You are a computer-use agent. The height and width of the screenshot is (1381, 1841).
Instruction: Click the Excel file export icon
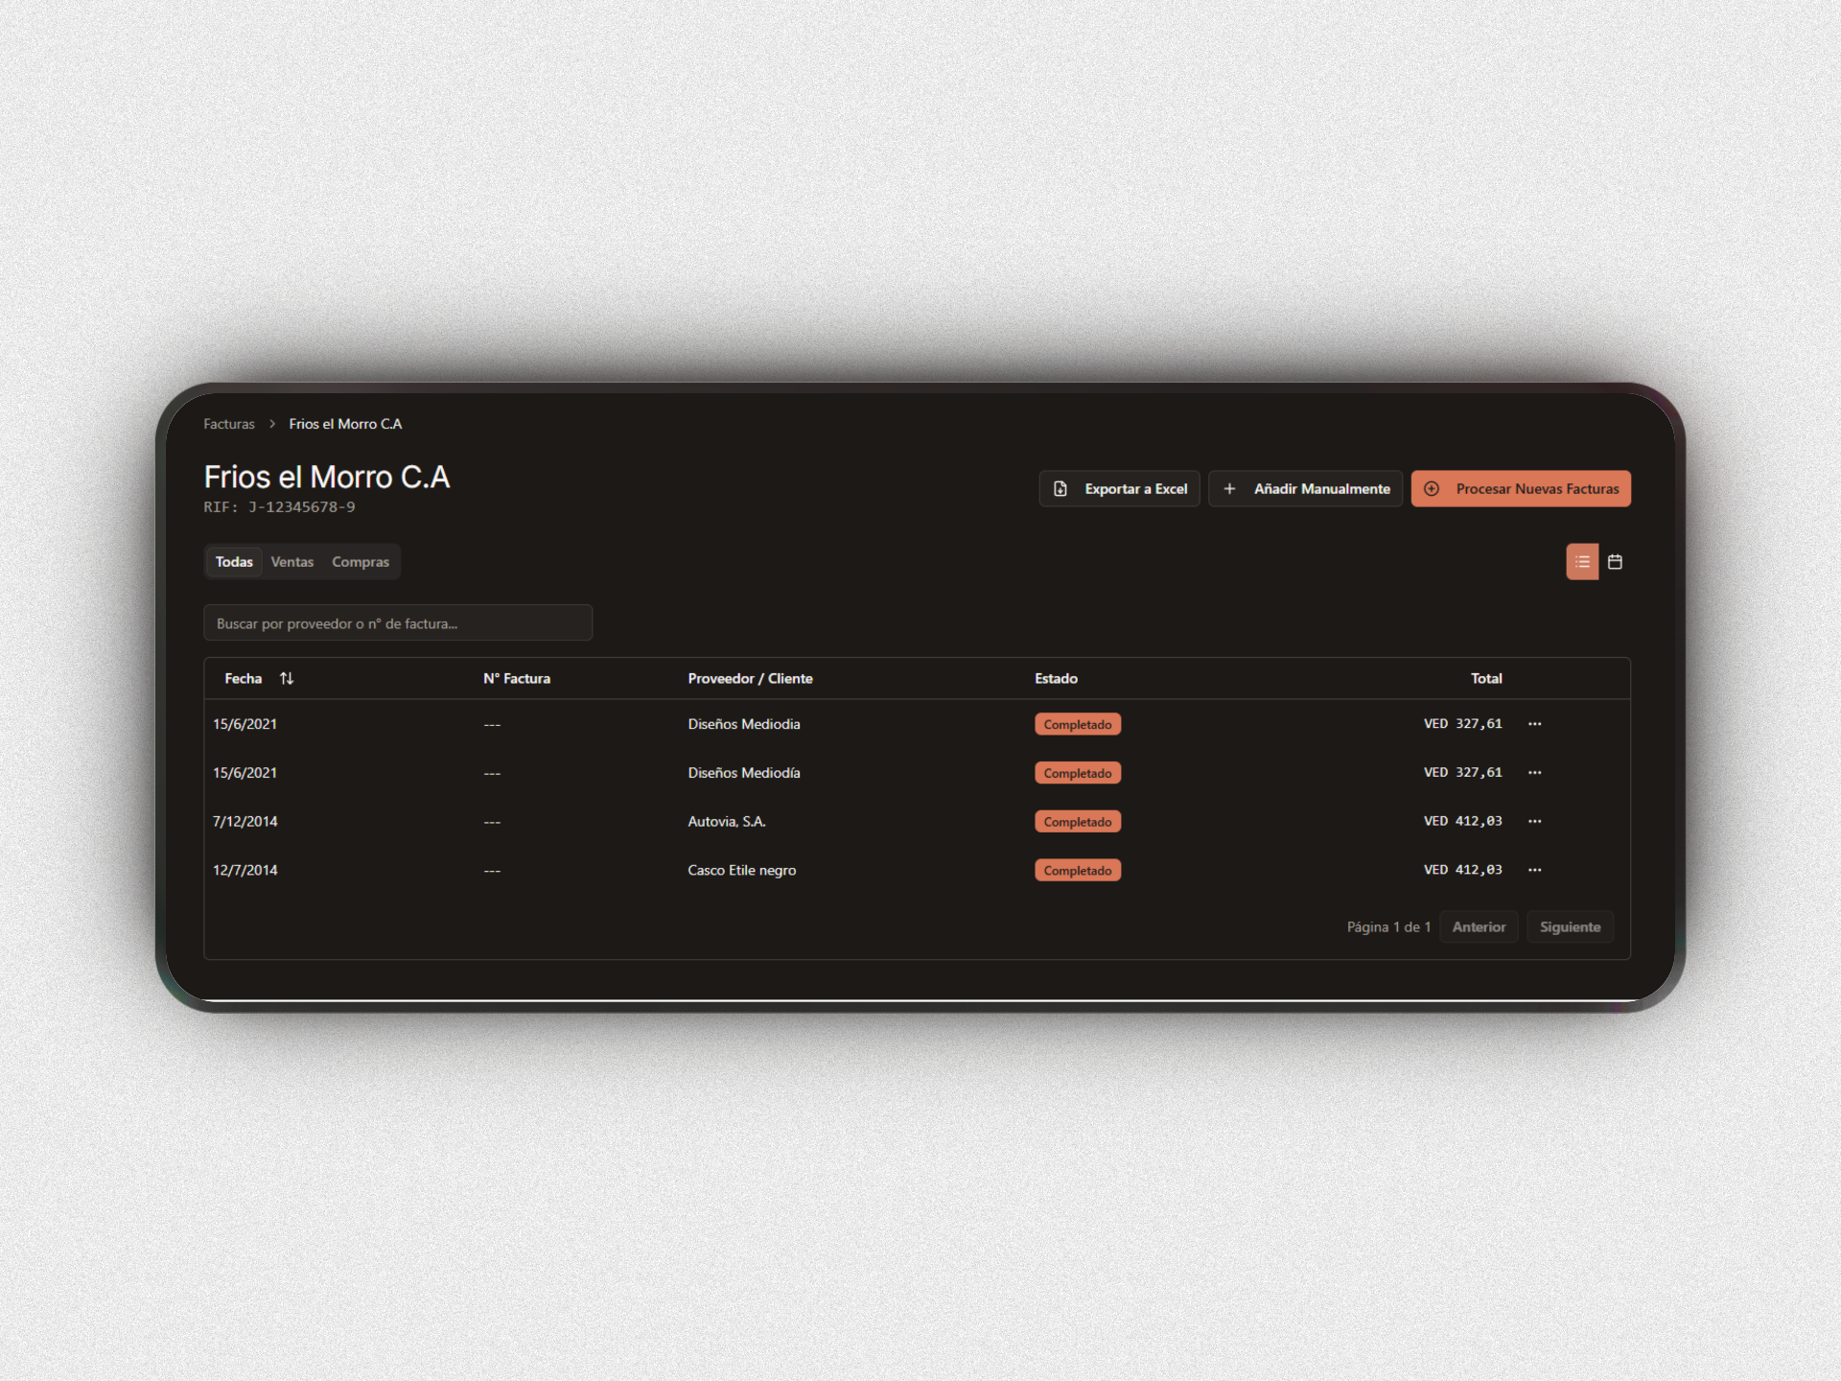(1060, 489)
